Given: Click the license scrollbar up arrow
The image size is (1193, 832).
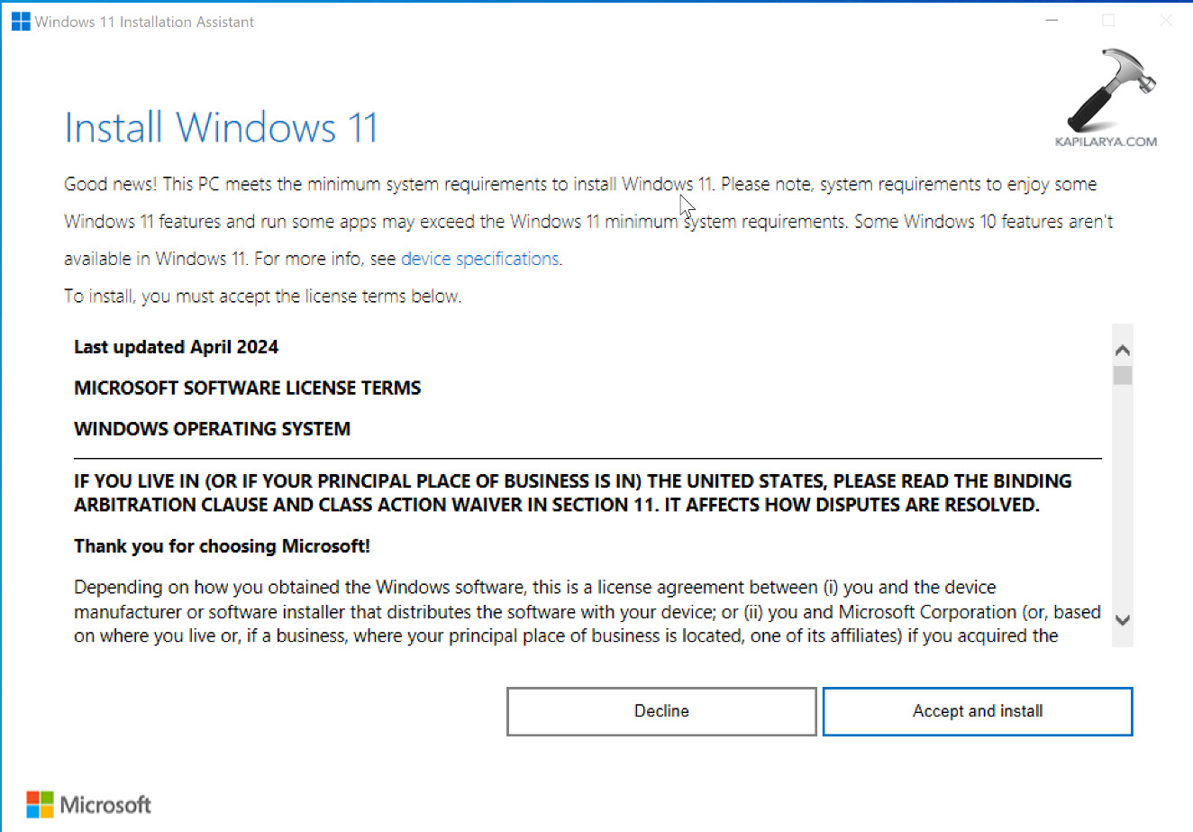Looking at the screenshot, I should (x=1122, y=351).
